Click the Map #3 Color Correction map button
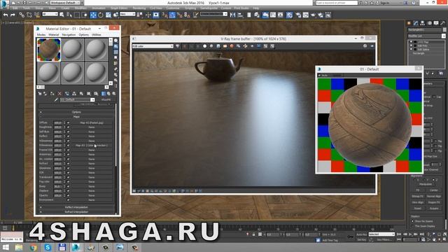 [92, 146]
